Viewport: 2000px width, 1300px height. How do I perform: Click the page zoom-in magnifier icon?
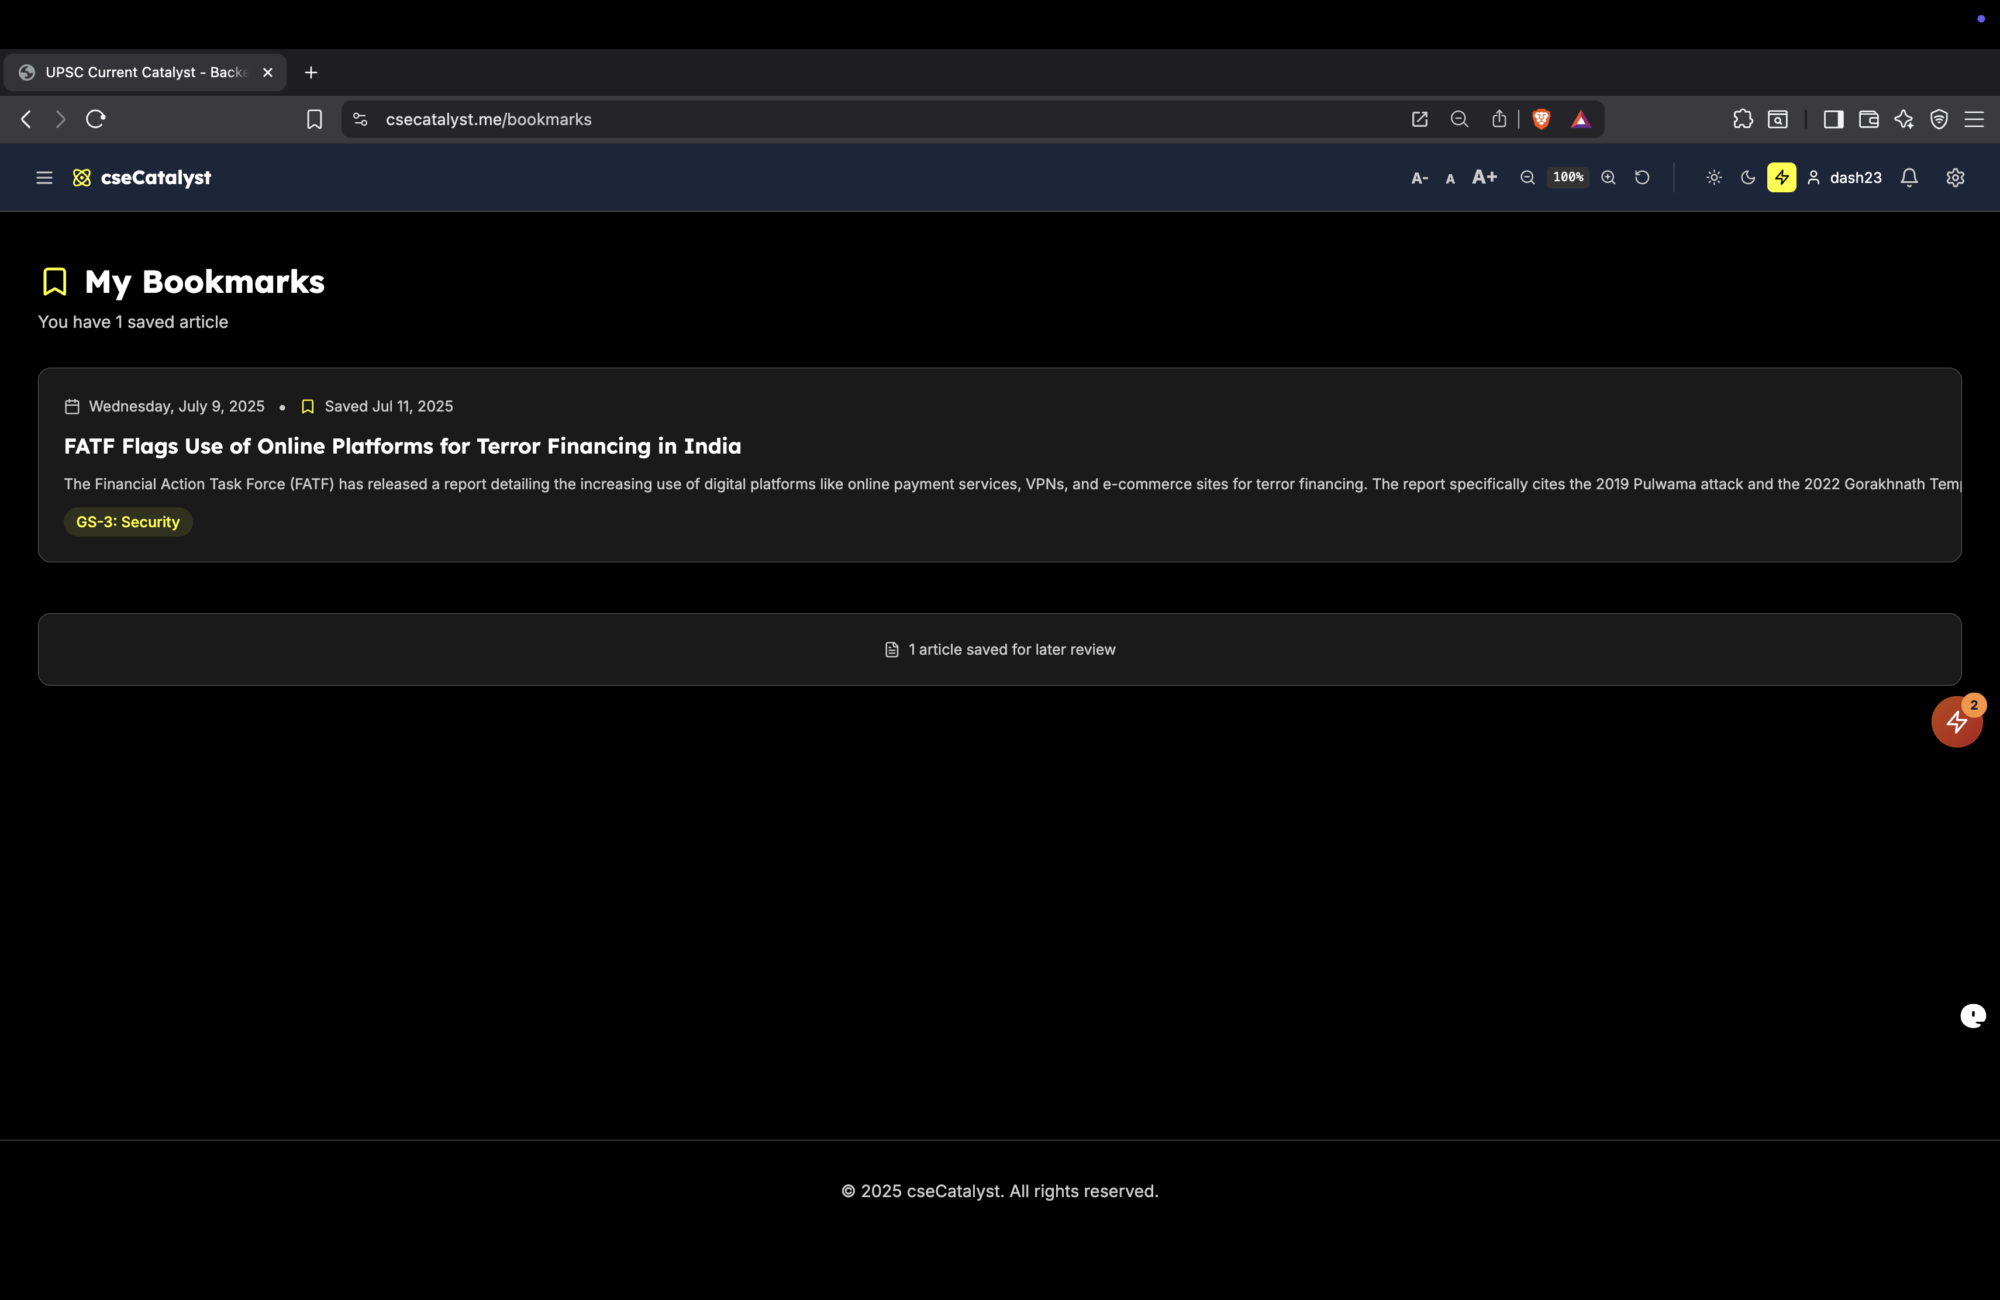tap(1608, 177)
